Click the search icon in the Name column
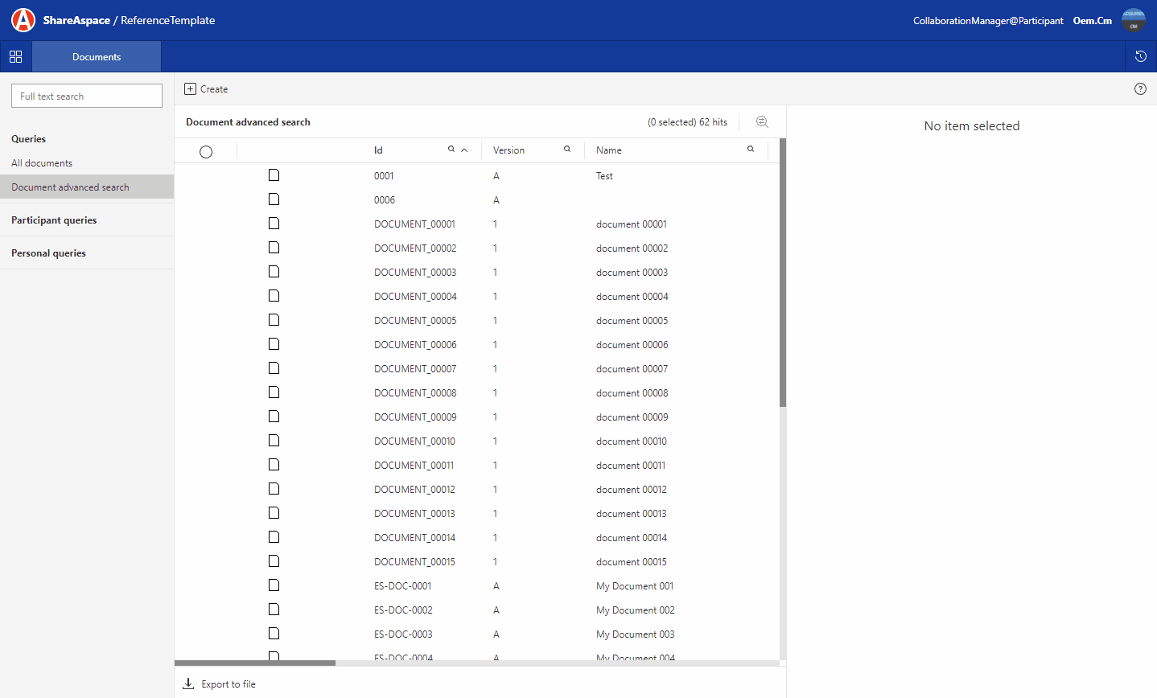Viewport: 1157px width, 698px height. click(x=750, y=149)
